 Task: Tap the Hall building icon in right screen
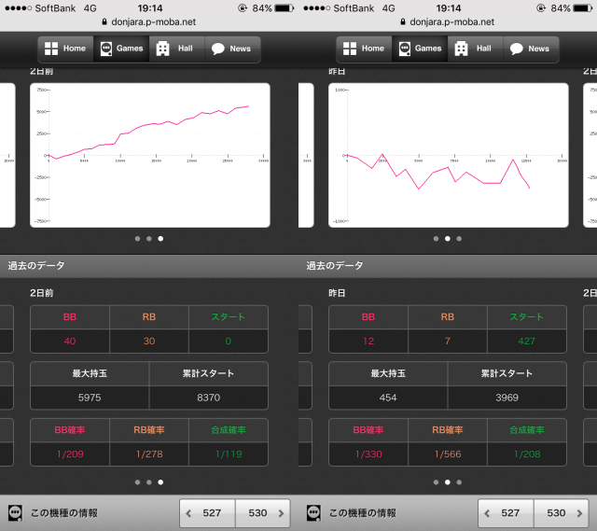pyautogui.click(x=461, y=49)
